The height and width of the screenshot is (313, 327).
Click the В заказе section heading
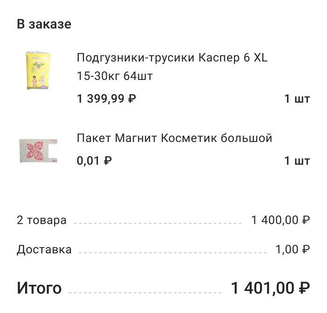click(x=44, y=24)
